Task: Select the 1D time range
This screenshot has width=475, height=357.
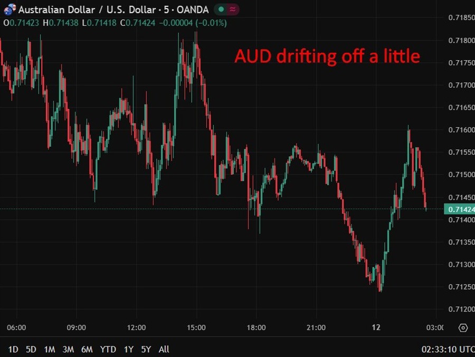Action: tap(13, 350)
